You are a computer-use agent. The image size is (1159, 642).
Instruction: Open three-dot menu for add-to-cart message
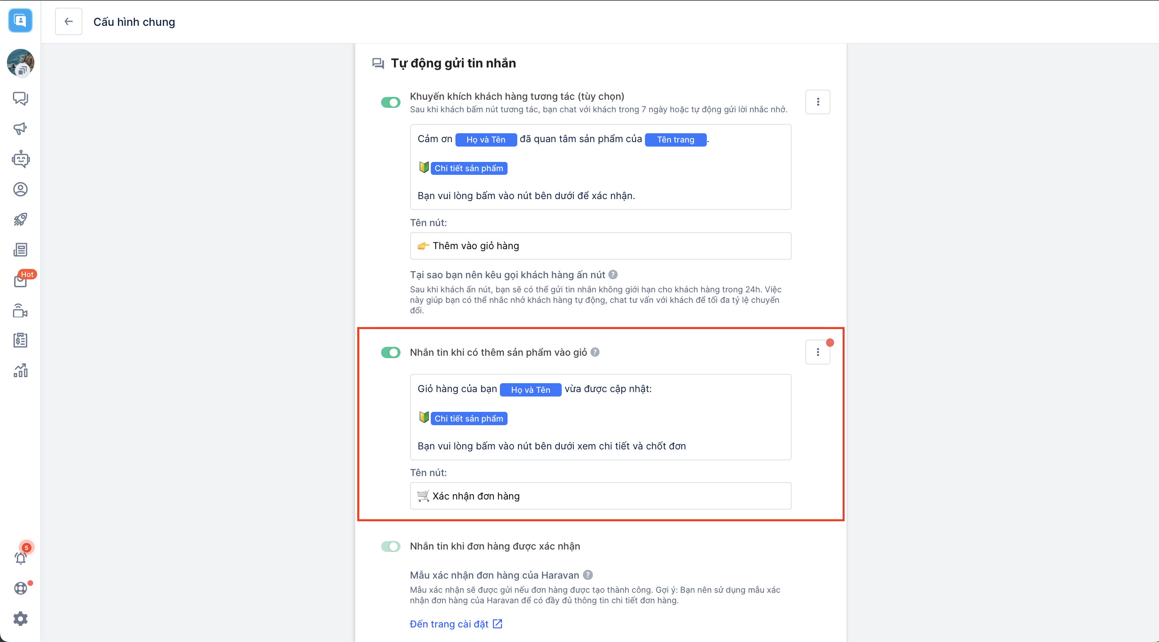click(x=818, y=352)
